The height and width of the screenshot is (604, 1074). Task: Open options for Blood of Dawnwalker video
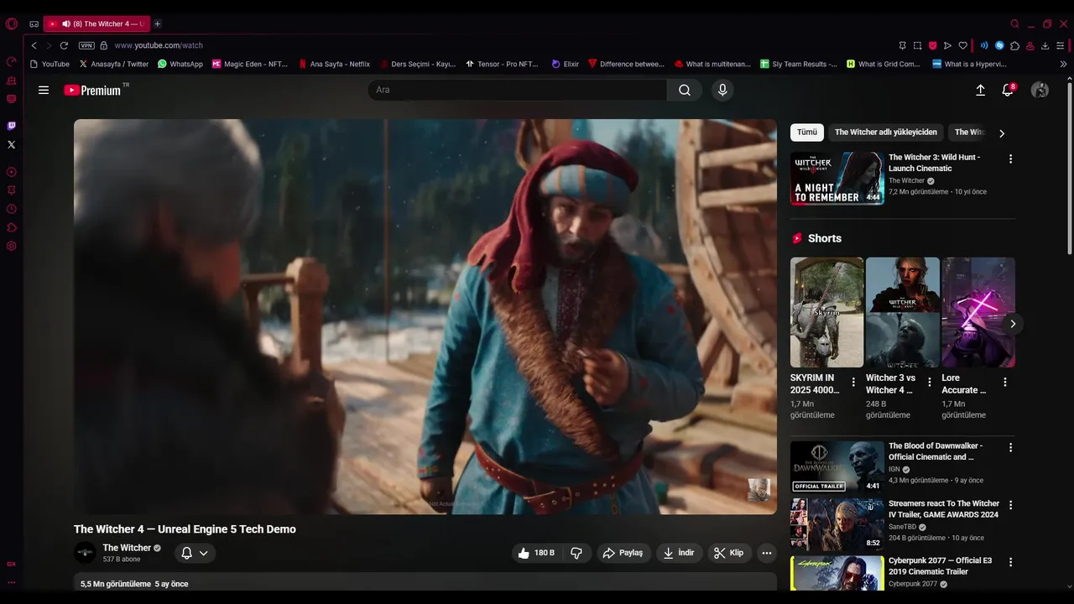pos(1010,448)
